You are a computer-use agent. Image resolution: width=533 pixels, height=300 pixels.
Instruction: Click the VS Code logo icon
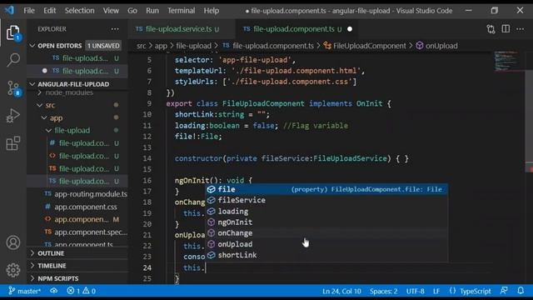[x=9, y=10]
